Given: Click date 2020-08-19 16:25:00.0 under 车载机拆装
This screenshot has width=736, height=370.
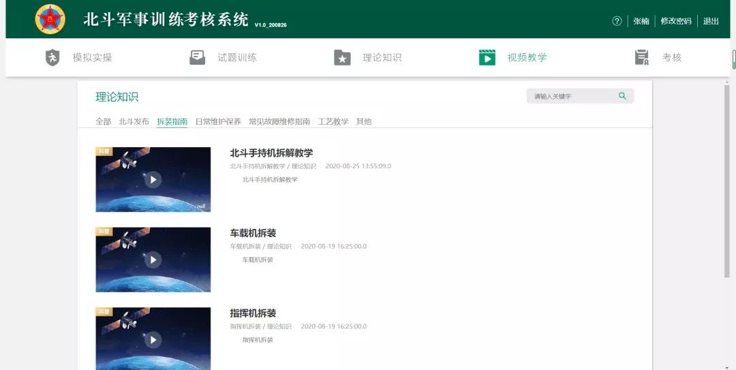Looking at the screenshot, I should point(334,247).
